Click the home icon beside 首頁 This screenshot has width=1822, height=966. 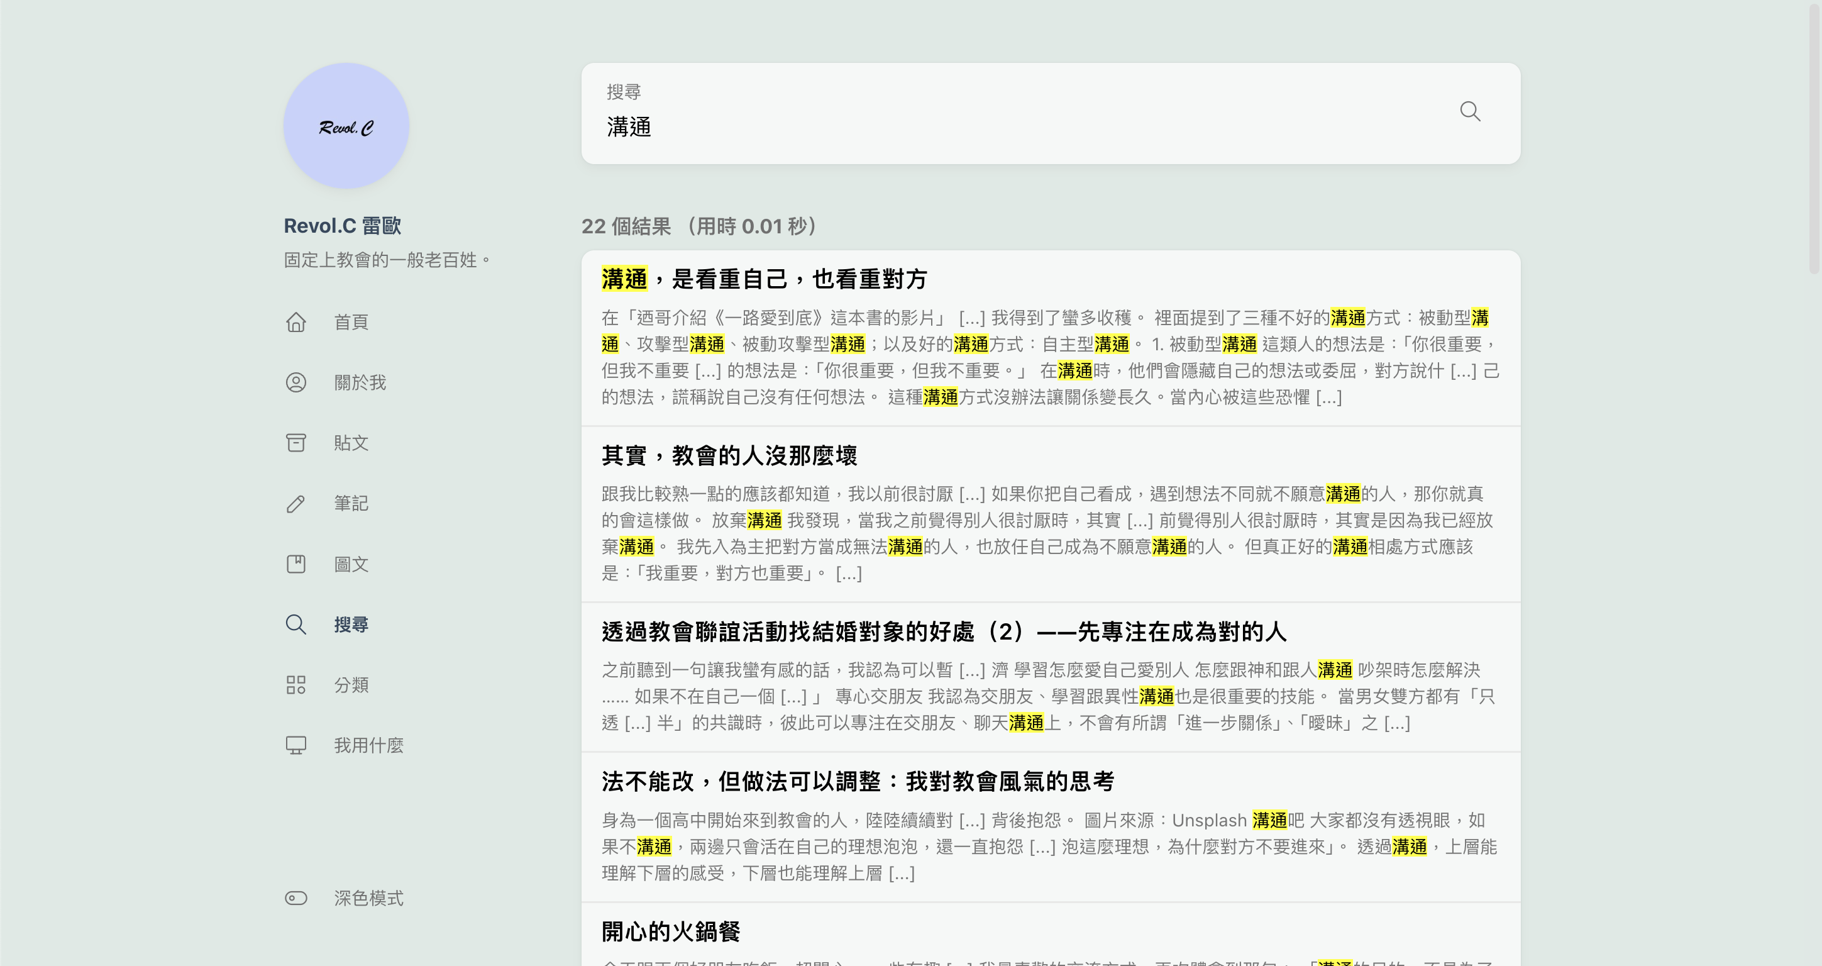click(295, 322)
